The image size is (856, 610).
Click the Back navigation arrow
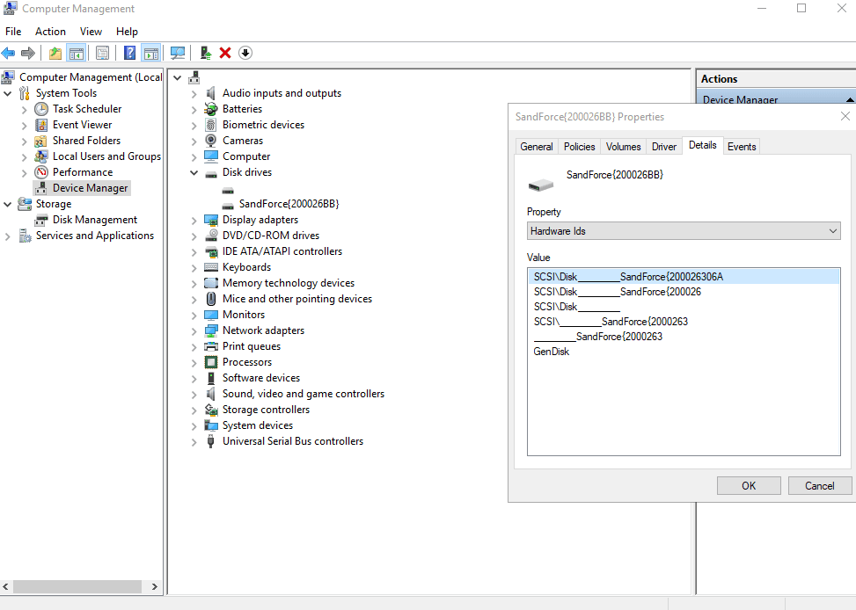[9, 53]
